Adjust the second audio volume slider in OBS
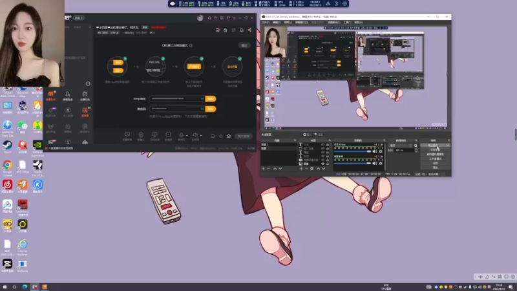This screenshot has width=517, height=291. click(352, 164)
